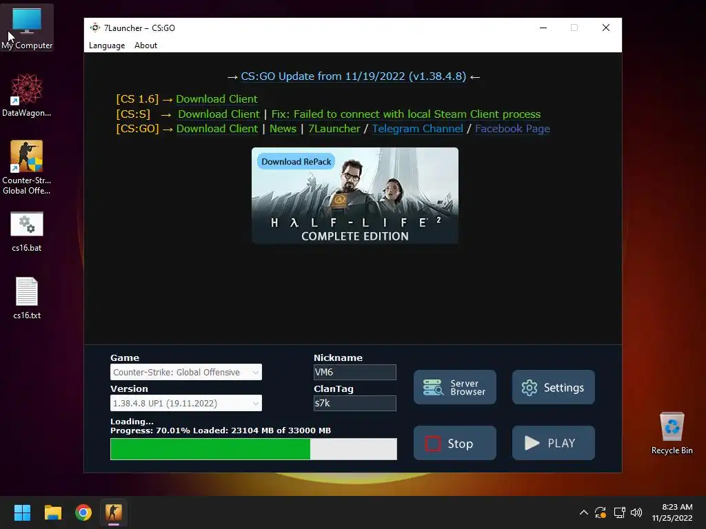Select the cs16.bat file on desktop
Image resolution: width=706 pixels, height=529 pixels.
point(27,231)
